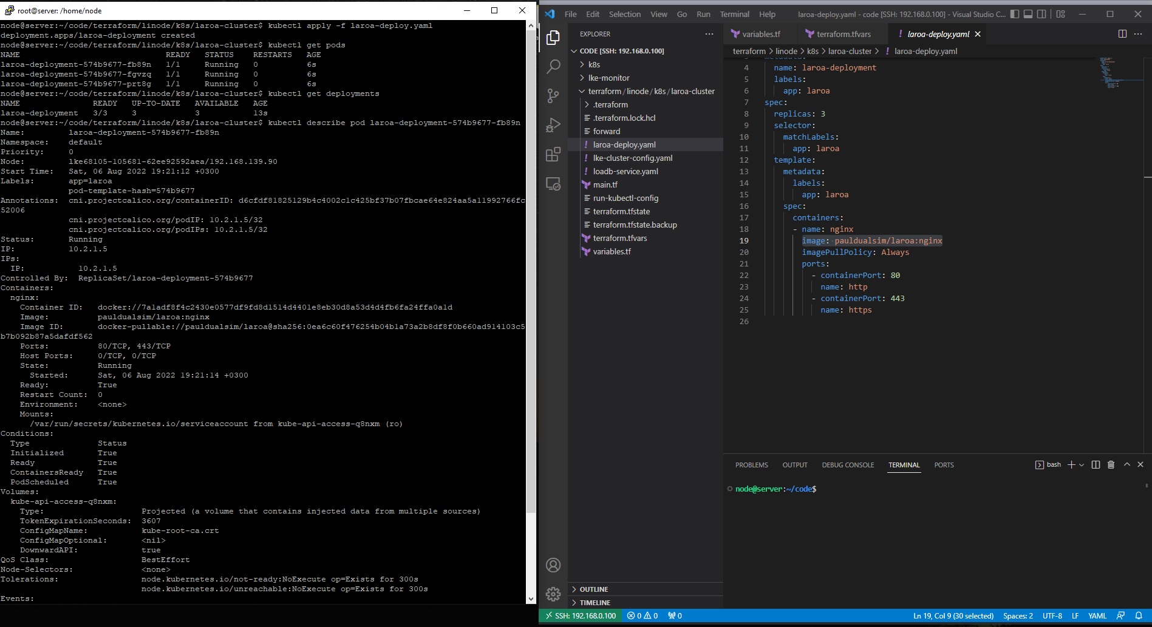Open Run and Debug view
1152x627 pixels.
tap(553, 125)
